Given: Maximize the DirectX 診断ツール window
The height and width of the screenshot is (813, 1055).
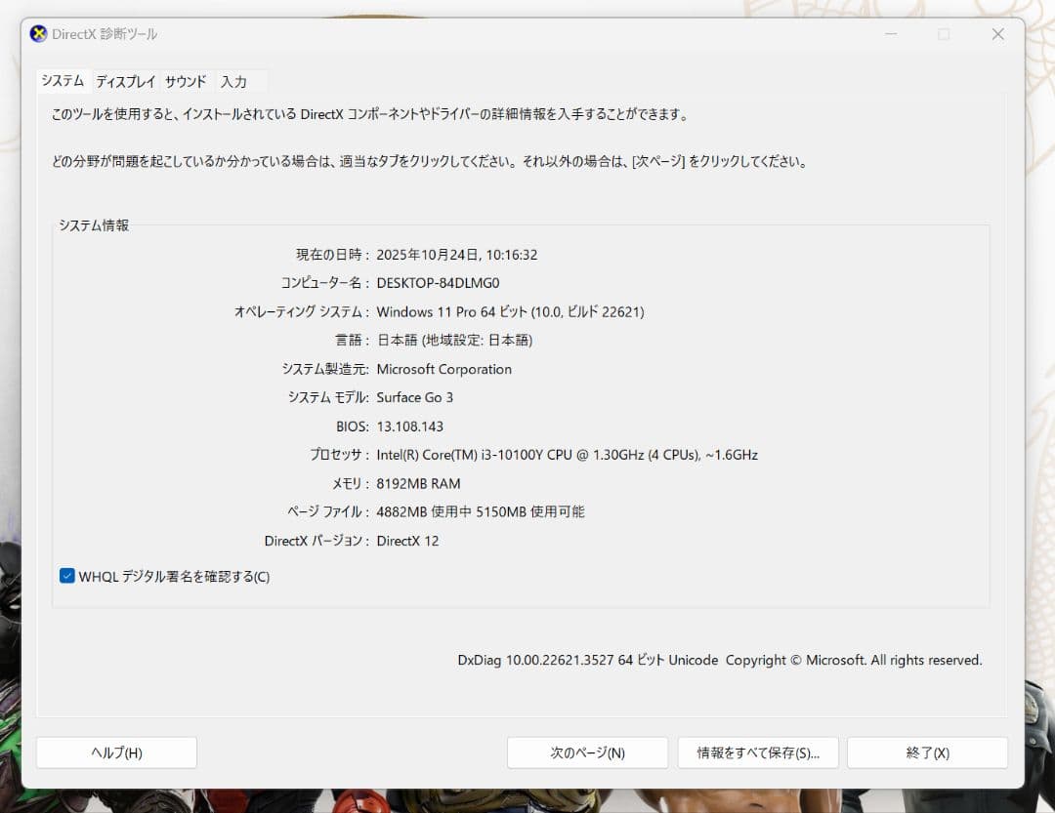Looking at the screenshot, I should point(944,34).
